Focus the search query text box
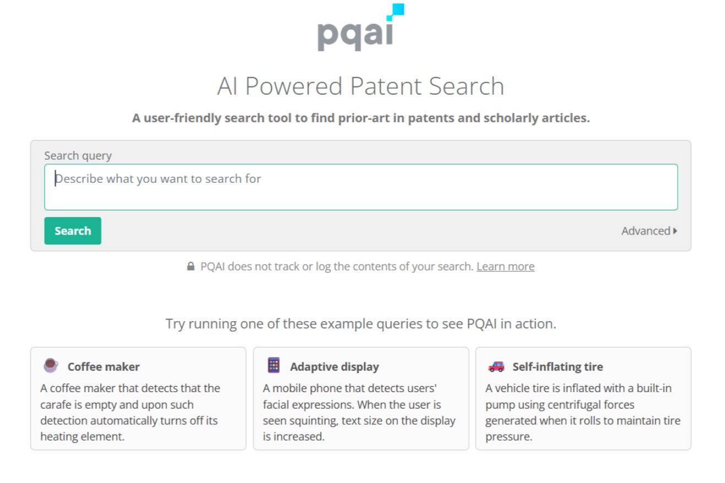 (361, 187)
